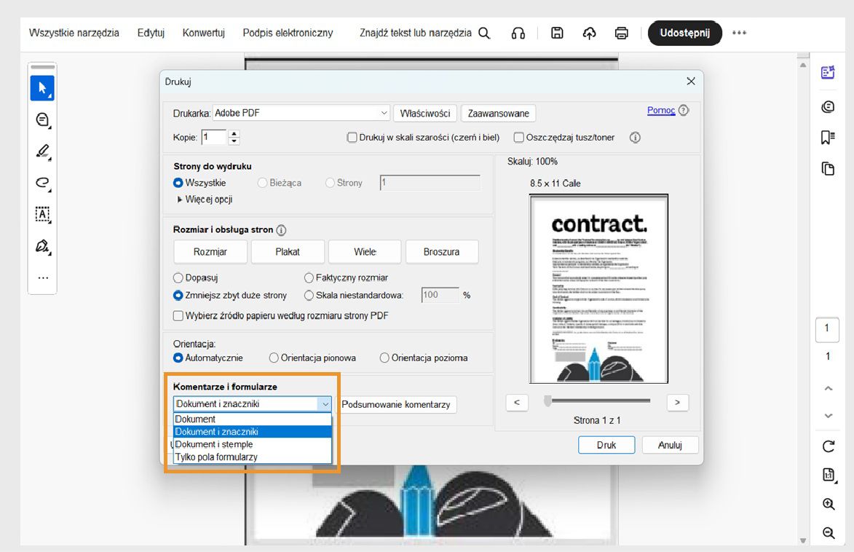Click the Rotate page icon in right sidebar
This screenshot has height=552, width=854.
[x=828, y=446]
